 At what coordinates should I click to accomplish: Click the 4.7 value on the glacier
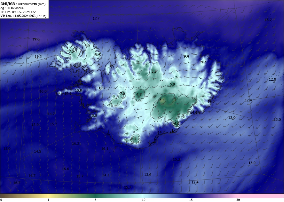[x=139, y=95]
